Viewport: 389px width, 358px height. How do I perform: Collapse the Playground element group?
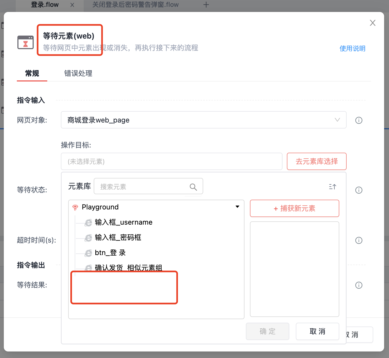(x=237, y=207)
